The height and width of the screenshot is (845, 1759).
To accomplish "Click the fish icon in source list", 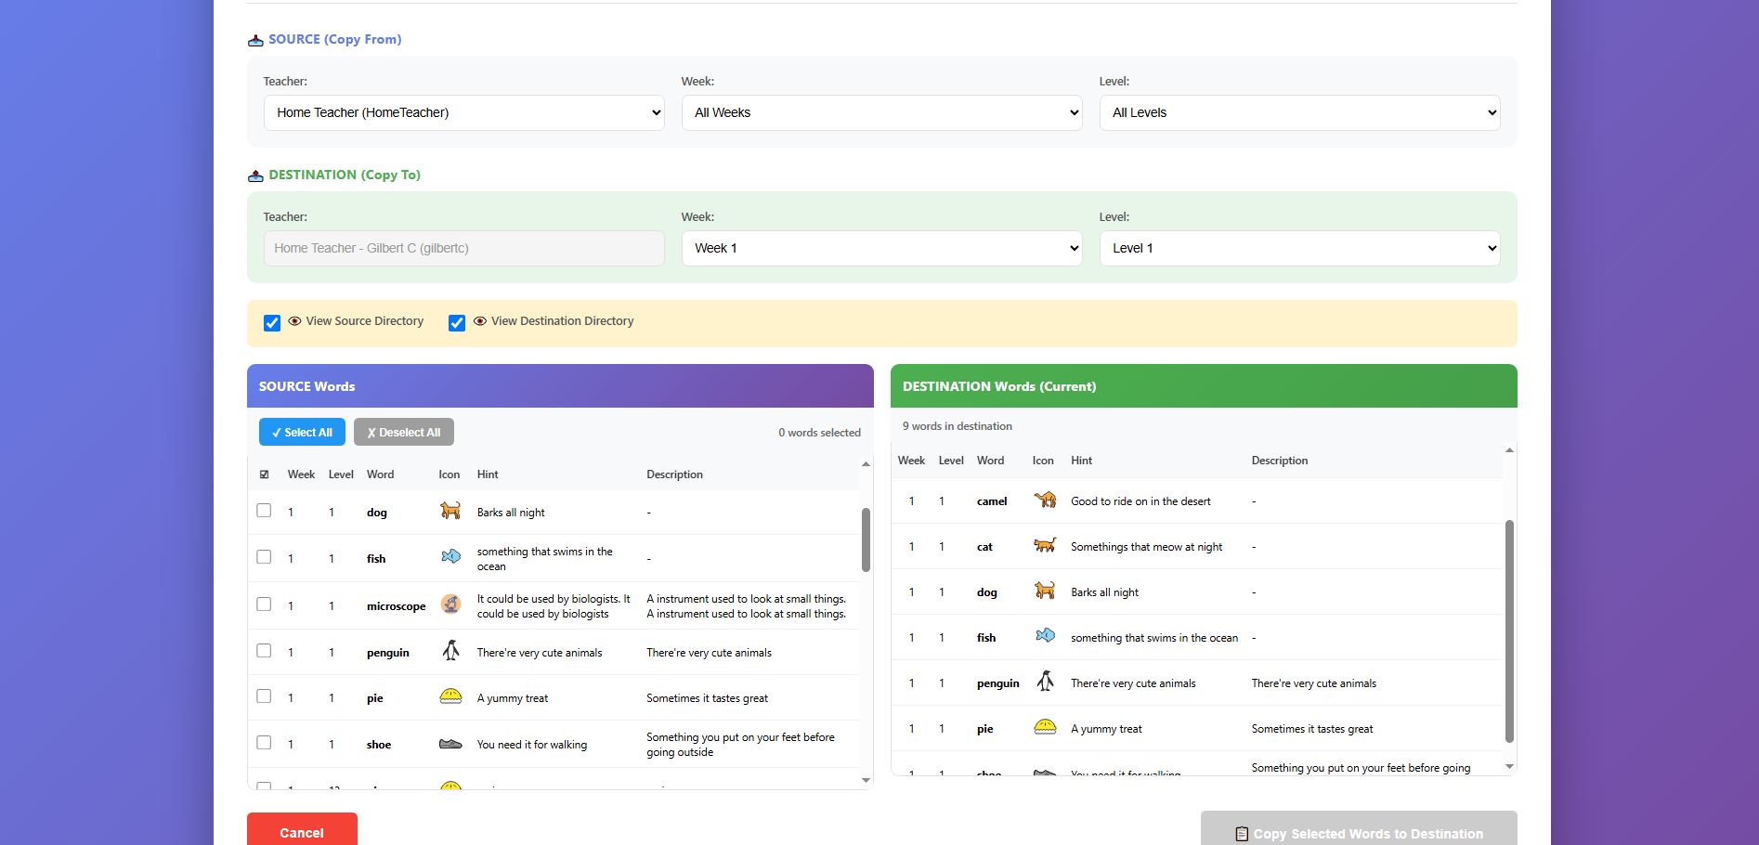I will (450, 557).
